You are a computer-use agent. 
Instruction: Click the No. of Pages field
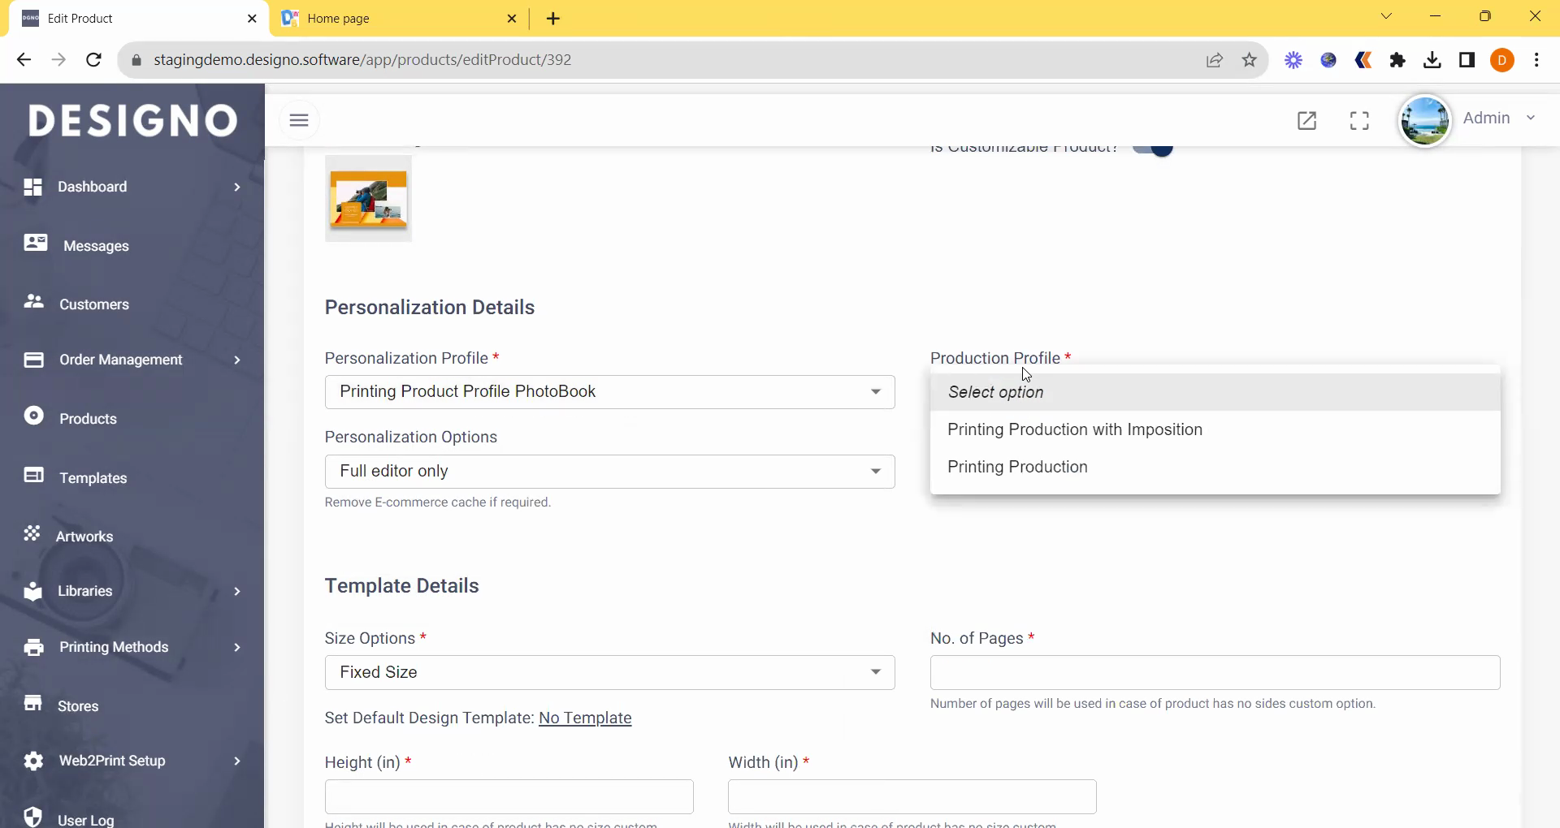coord(1215,673)
